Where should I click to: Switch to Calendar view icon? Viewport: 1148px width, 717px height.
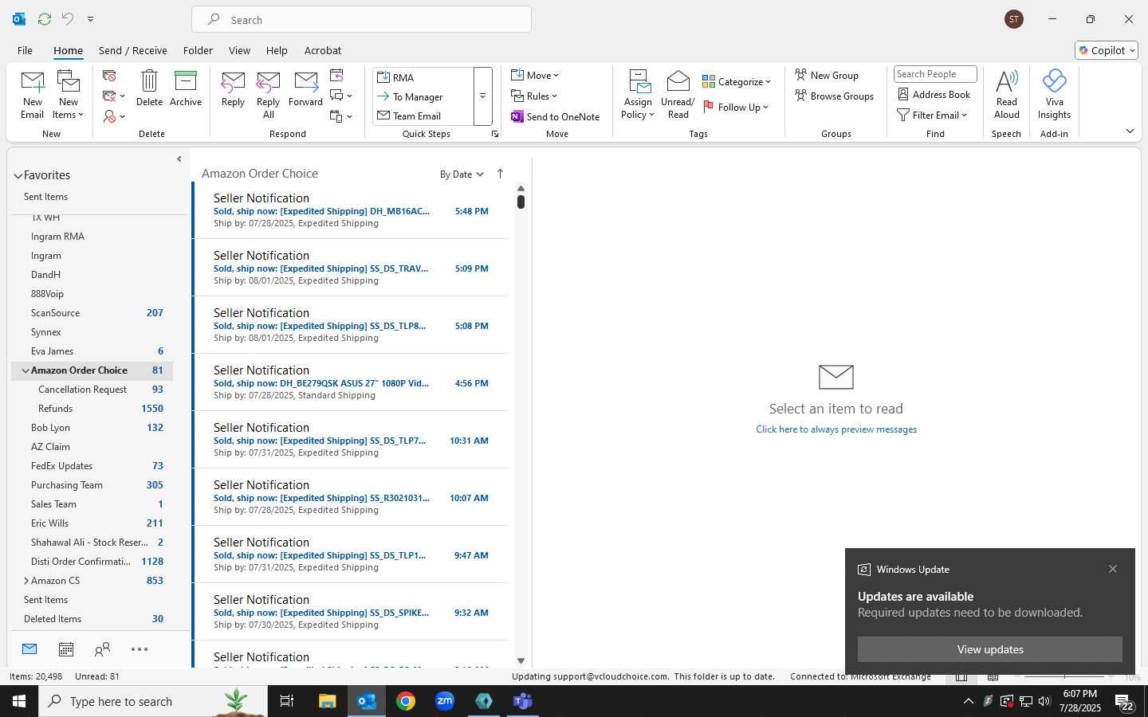coord(66,649)
